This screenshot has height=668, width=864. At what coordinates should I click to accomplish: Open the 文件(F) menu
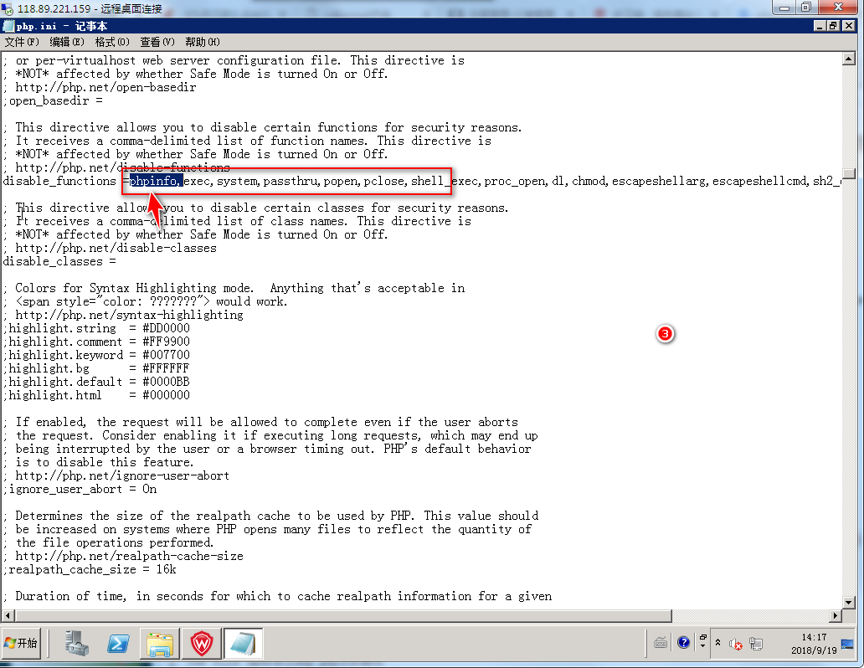click(x=22, y=42)
